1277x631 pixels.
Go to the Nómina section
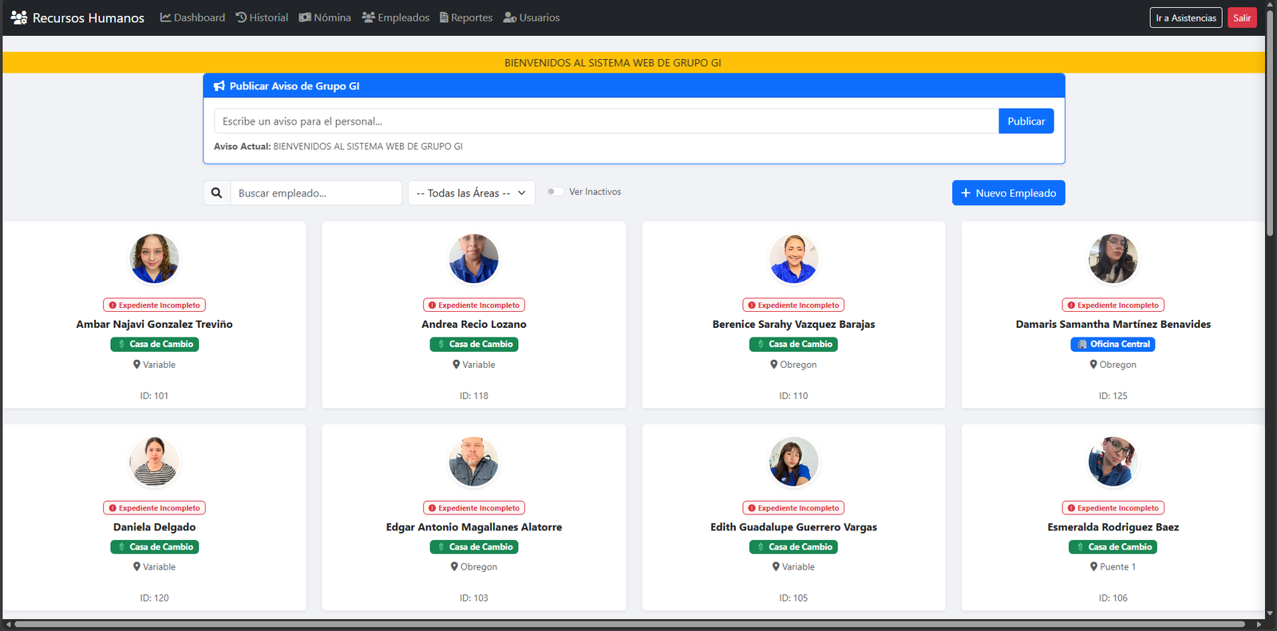[x=325, y=18]
